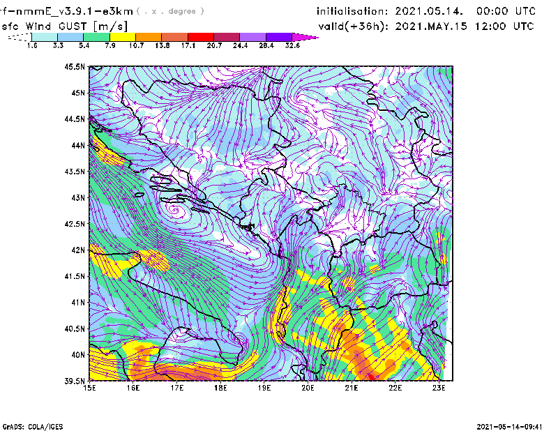This screenshot has width=558, height=431.
Task: Click the legend value 10.7
Action: [x=136, y=45]
